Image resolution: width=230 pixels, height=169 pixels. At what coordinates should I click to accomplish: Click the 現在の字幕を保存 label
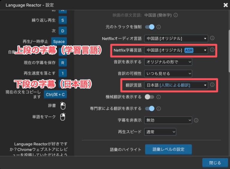point(40,63)
